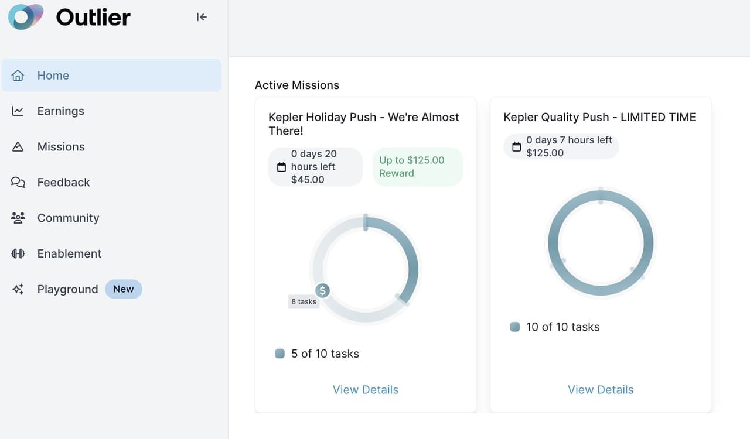Click the Kepler Quality Push mission title

[x=599, y=117]
